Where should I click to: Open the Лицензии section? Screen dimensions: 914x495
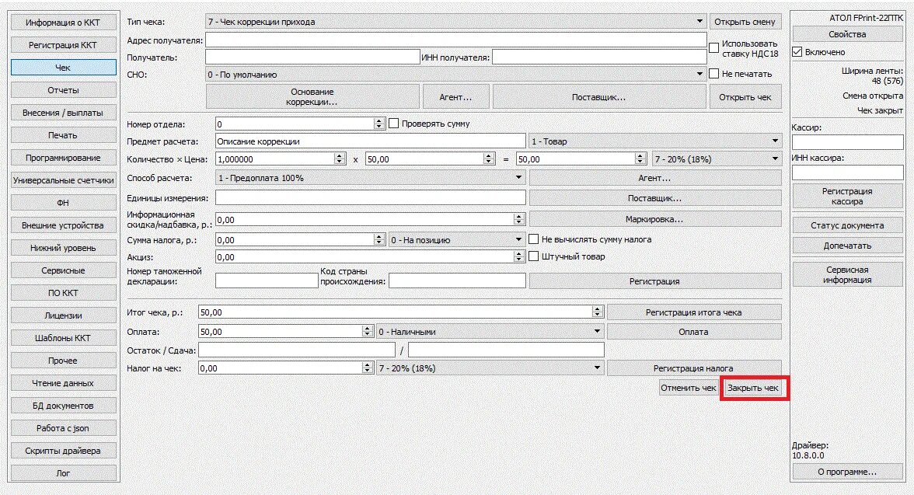(x=63, y=315)
